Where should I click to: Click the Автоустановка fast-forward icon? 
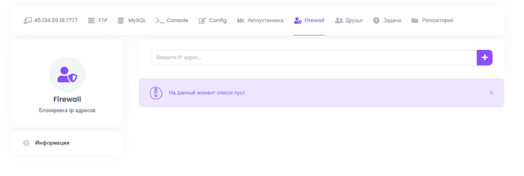tap(241, 20)
